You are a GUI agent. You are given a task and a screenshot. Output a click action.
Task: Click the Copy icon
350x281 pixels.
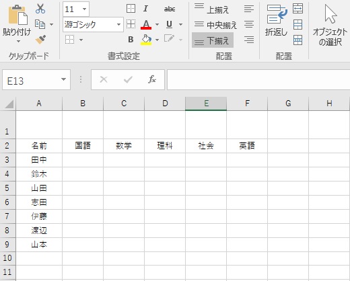pos(40,24)
